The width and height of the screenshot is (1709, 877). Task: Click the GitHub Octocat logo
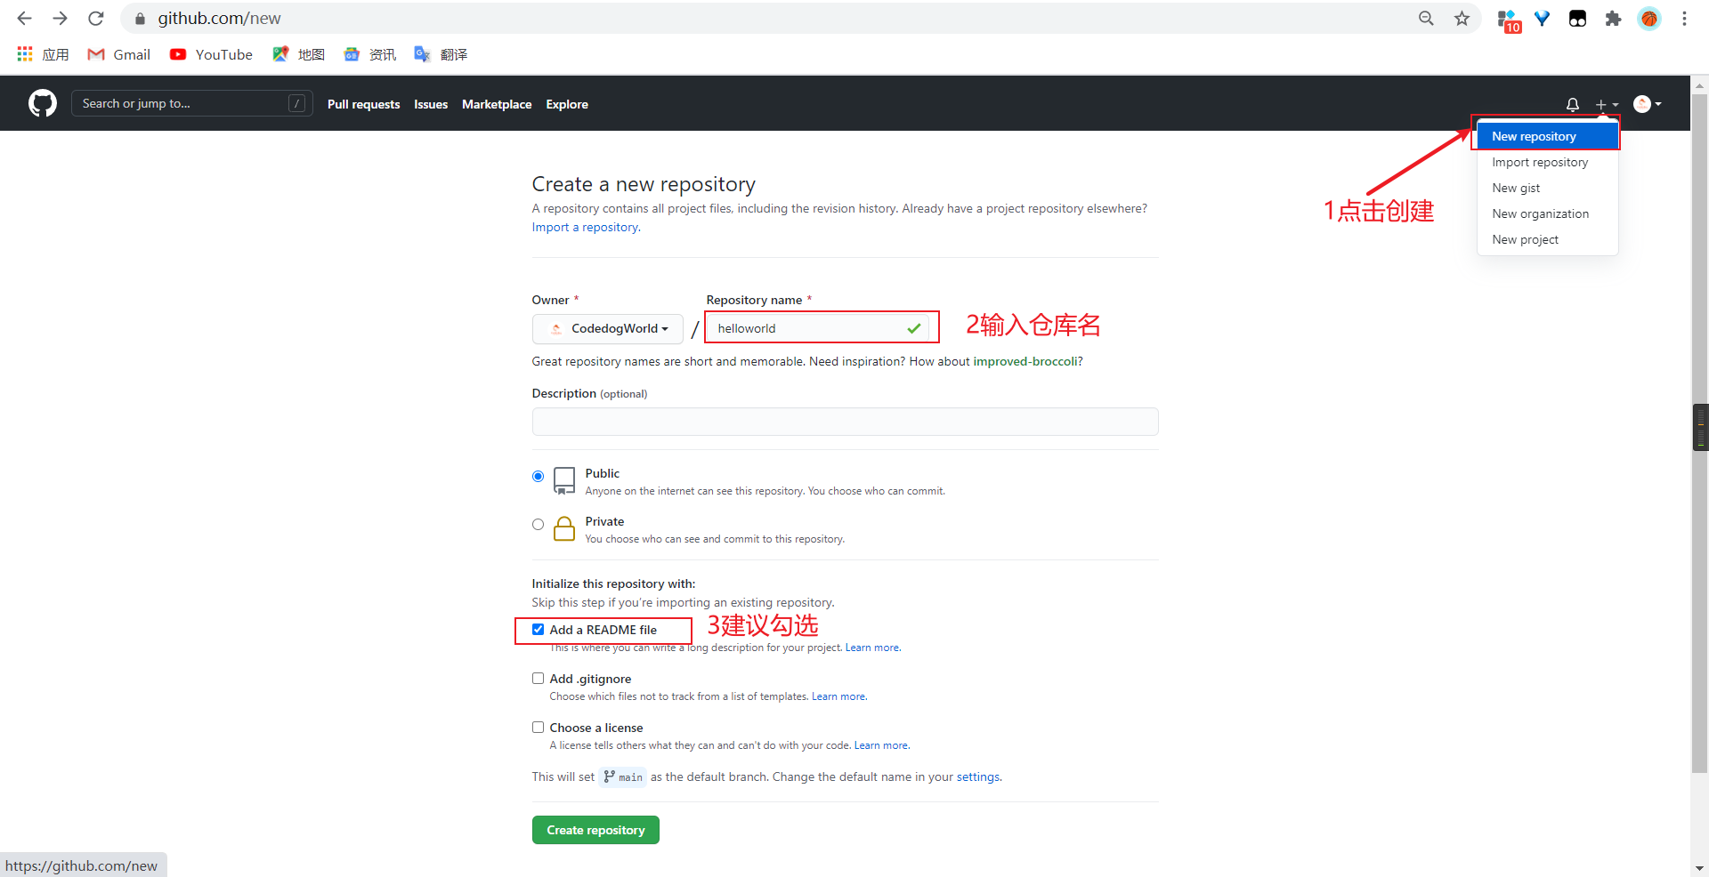[x=42, y=103]
